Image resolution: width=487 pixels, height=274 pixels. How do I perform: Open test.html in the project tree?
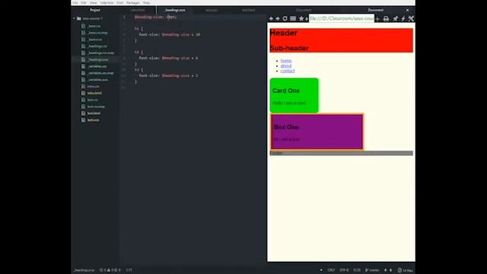[x=94, y=113]
